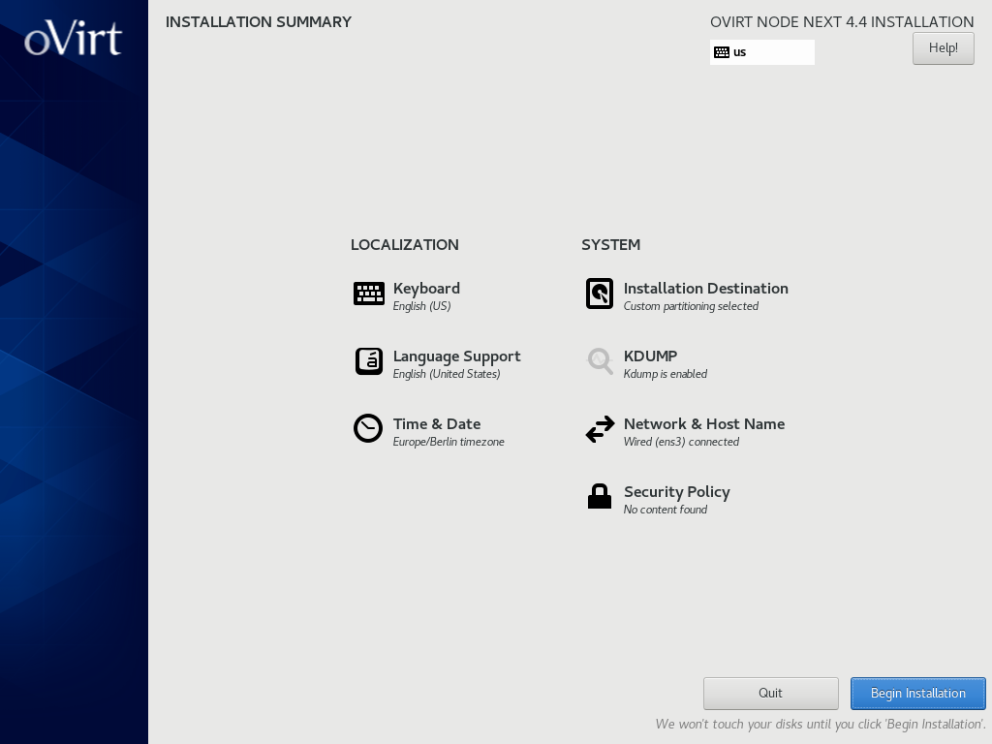Image resolution: width=992 pixels, height=744 pixels.
Task: Click the keyboard icon in layout indicator
Action: [x=722, y=52]
